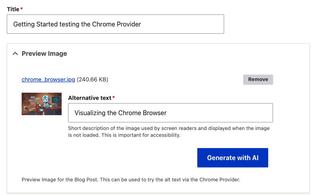317x195 pixels.
Task: Click the robot preview image thumbnail
Action: pos(42,104)
